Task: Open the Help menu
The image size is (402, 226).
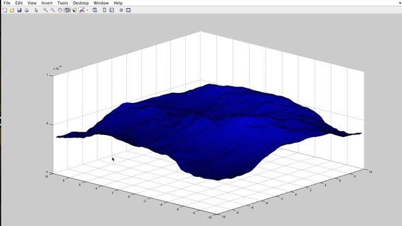Action: [118, 3]
